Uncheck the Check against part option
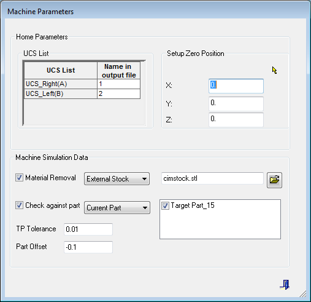The height and width of the screenshot is (302, 311). (x=19, y=205)
